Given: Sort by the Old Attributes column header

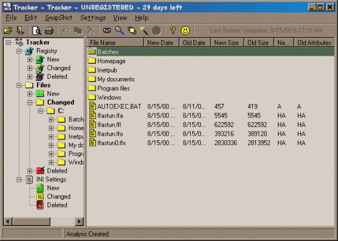Looking at the screenshot, I should (314, 43).
